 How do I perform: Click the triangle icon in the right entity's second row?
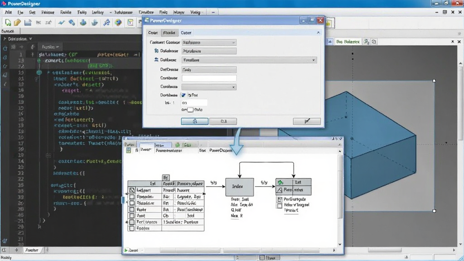pos(279,190)
